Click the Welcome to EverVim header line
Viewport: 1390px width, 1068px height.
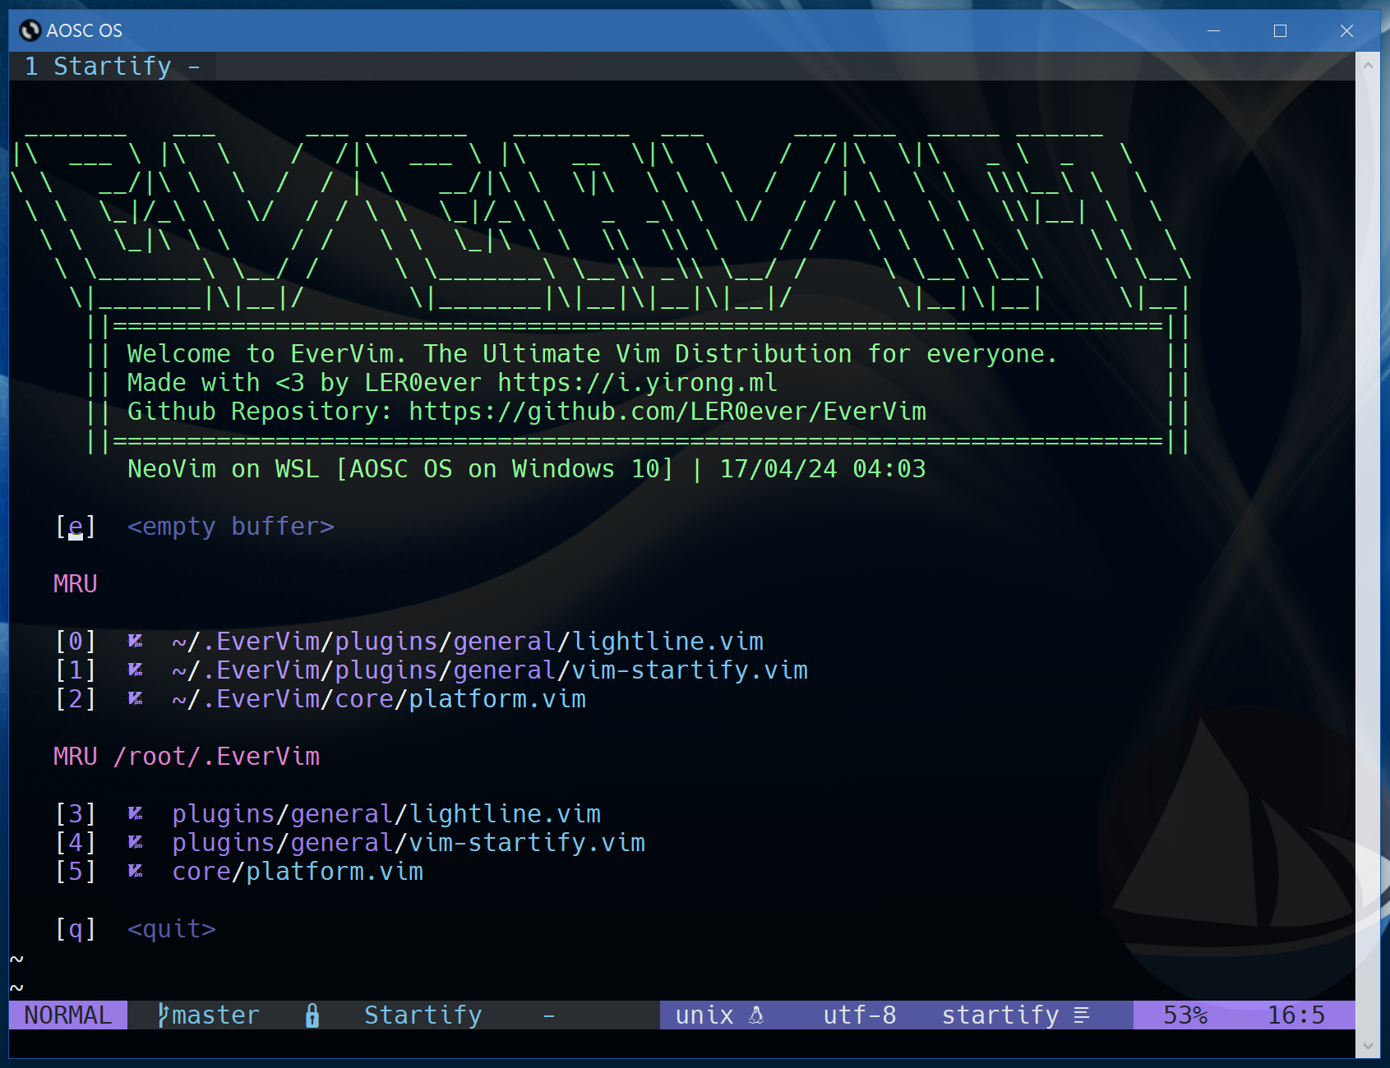pos(592,353)
